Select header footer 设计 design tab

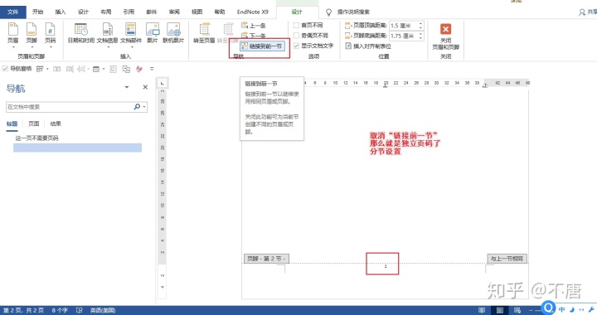click(297, 12)
